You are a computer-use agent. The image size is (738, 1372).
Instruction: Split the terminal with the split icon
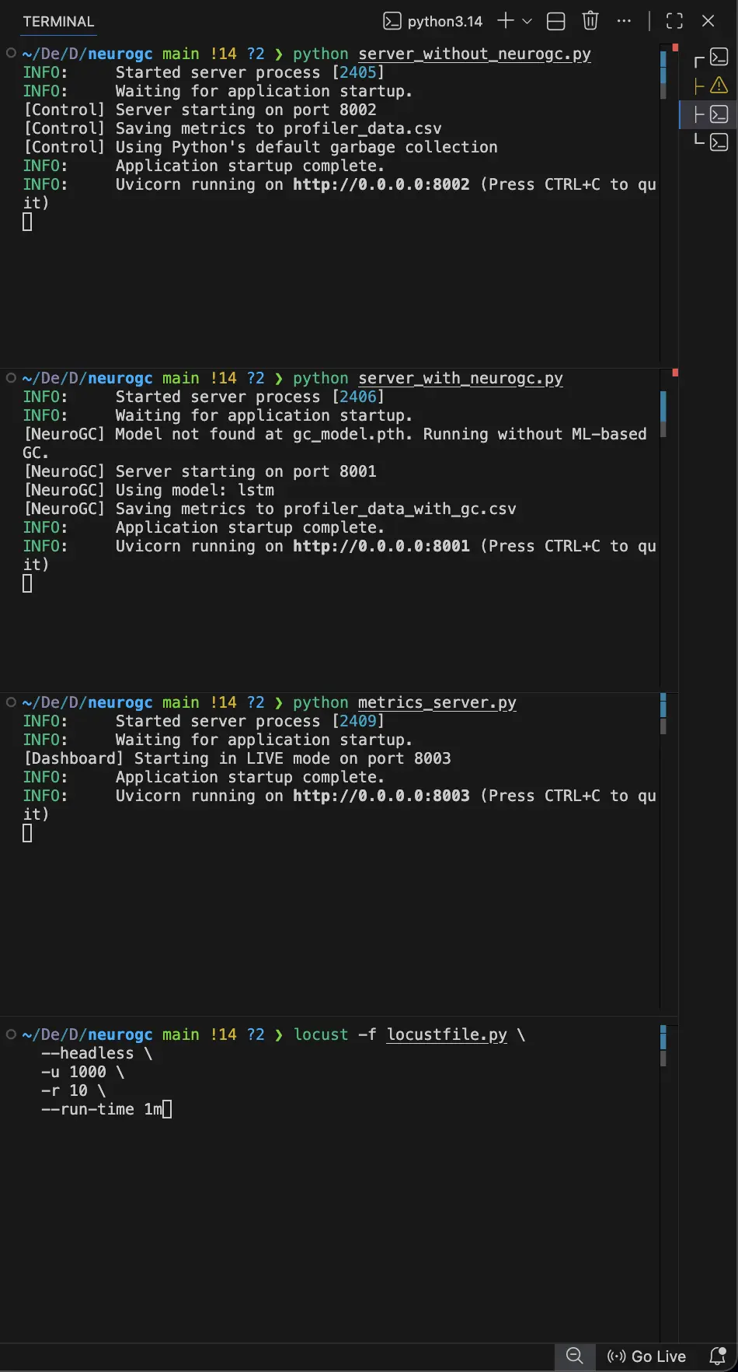(x=555, y=21)
